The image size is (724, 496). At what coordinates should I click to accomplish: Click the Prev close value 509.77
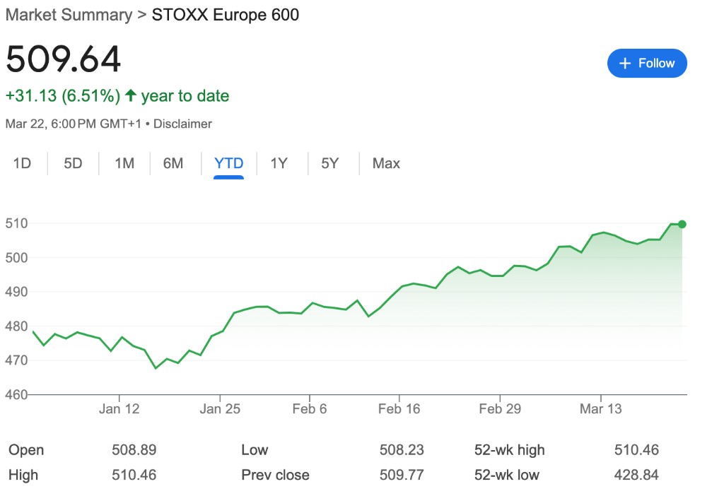point(402,475)
